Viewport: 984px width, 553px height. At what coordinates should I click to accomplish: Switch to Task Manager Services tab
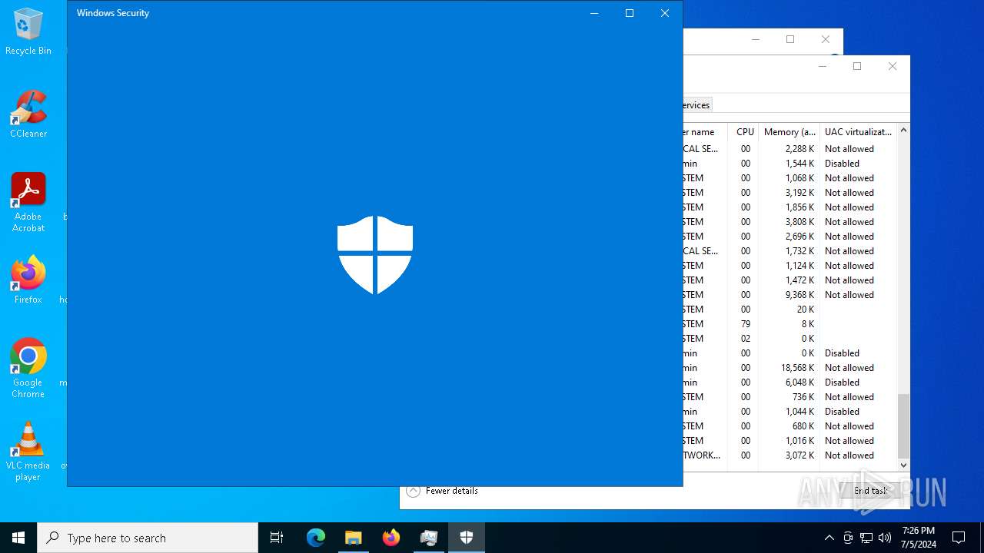[x=696, y=105]
